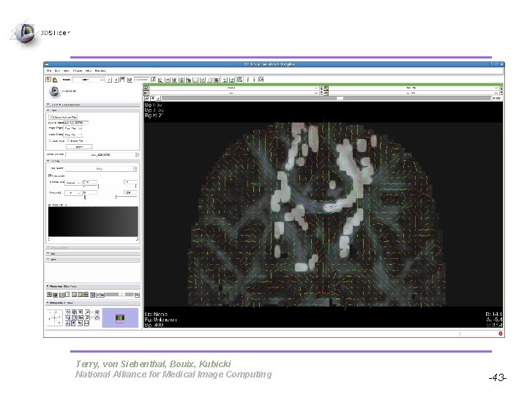Screen dimensions: 527x395
Task: Click the purple 3D navigation thumbnail
Action: pos(120,317)
